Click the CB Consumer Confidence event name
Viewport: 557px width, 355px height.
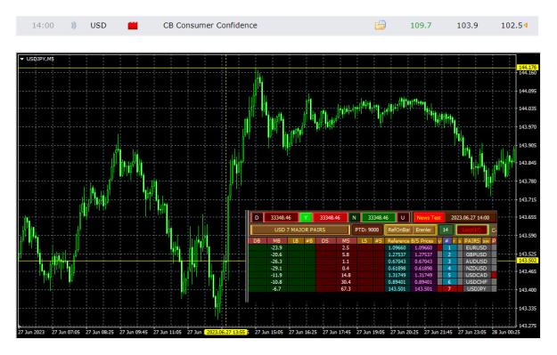210,26
